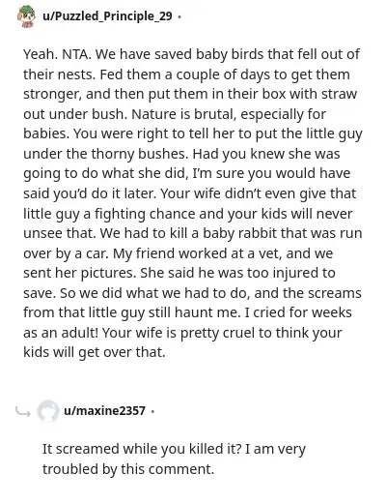Click "troubled by this comment." in reply
The image size is (386, 503).
click(128, 469)
